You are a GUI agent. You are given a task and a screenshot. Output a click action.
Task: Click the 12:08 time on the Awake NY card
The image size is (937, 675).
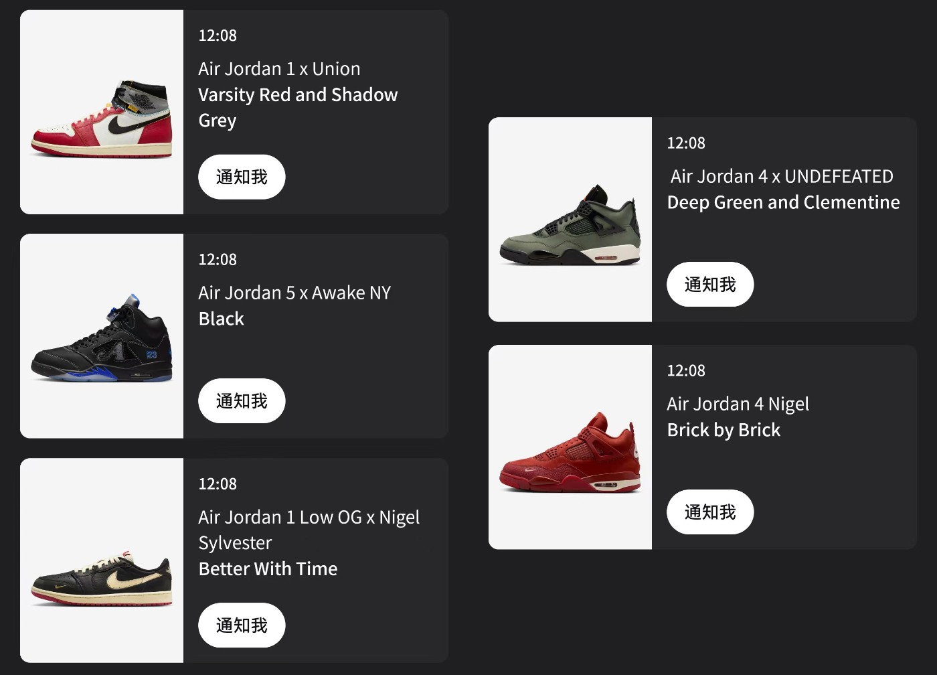point(218,260)
